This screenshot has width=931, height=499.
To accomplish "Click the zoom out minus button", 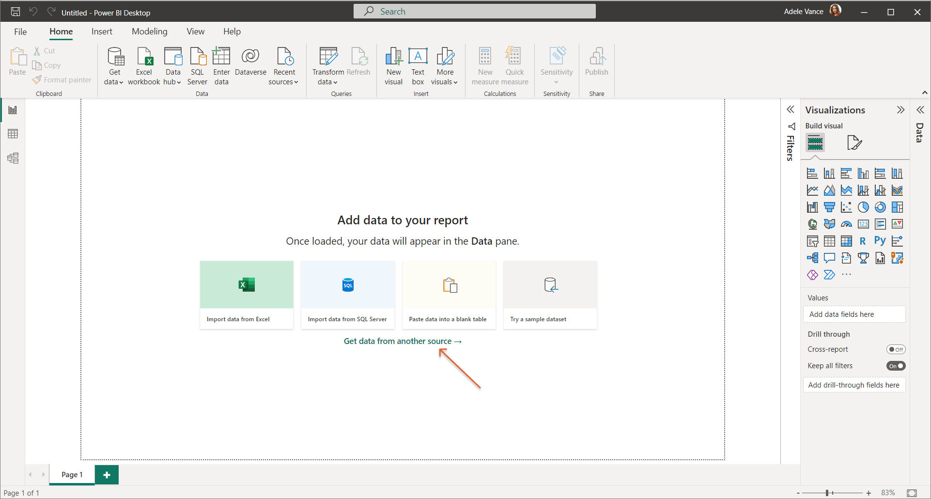I will pos(798,493).
